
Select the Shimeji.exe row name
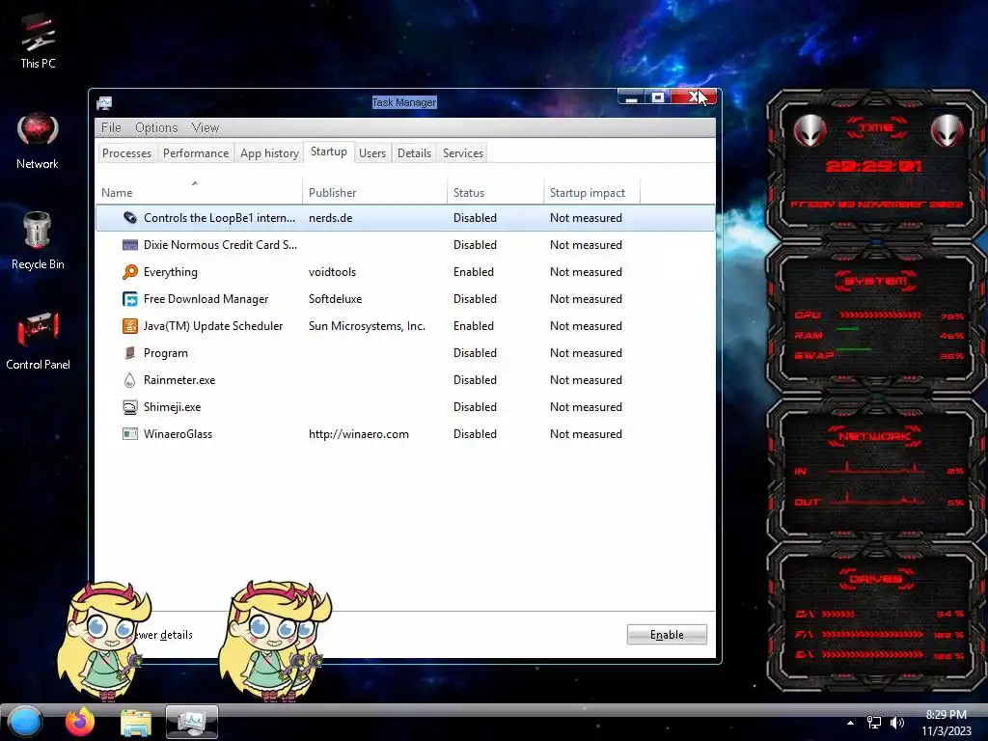172,408
